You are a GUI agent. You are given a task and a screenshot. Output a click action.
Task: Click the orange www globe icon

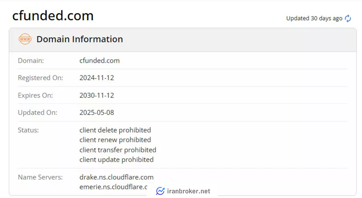coord(25,39)
